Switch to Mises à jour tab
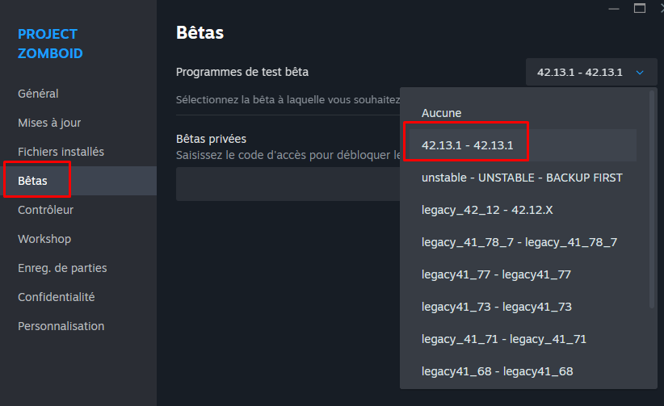The height and width of the screenshot is (406, 664). coord(49,123)
